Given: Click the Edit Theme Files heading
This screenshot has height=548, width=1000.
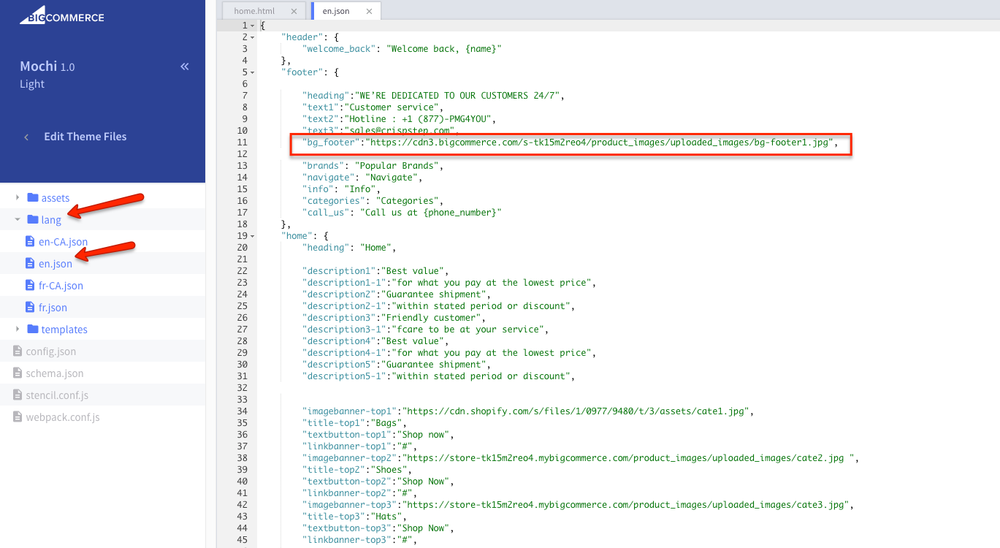Looking at the screenshot, I should (x=85, y=137).
